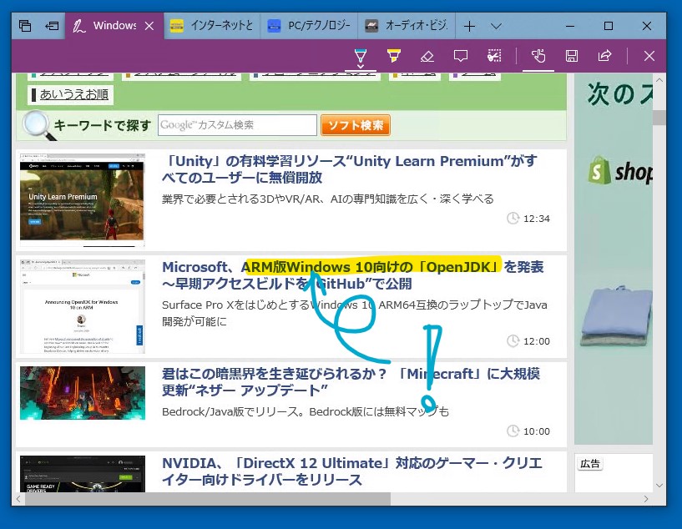The width and height of the screenshot is (682, 529).
Task: Select the Highlighter tool
Action: [x=392, y=56]
